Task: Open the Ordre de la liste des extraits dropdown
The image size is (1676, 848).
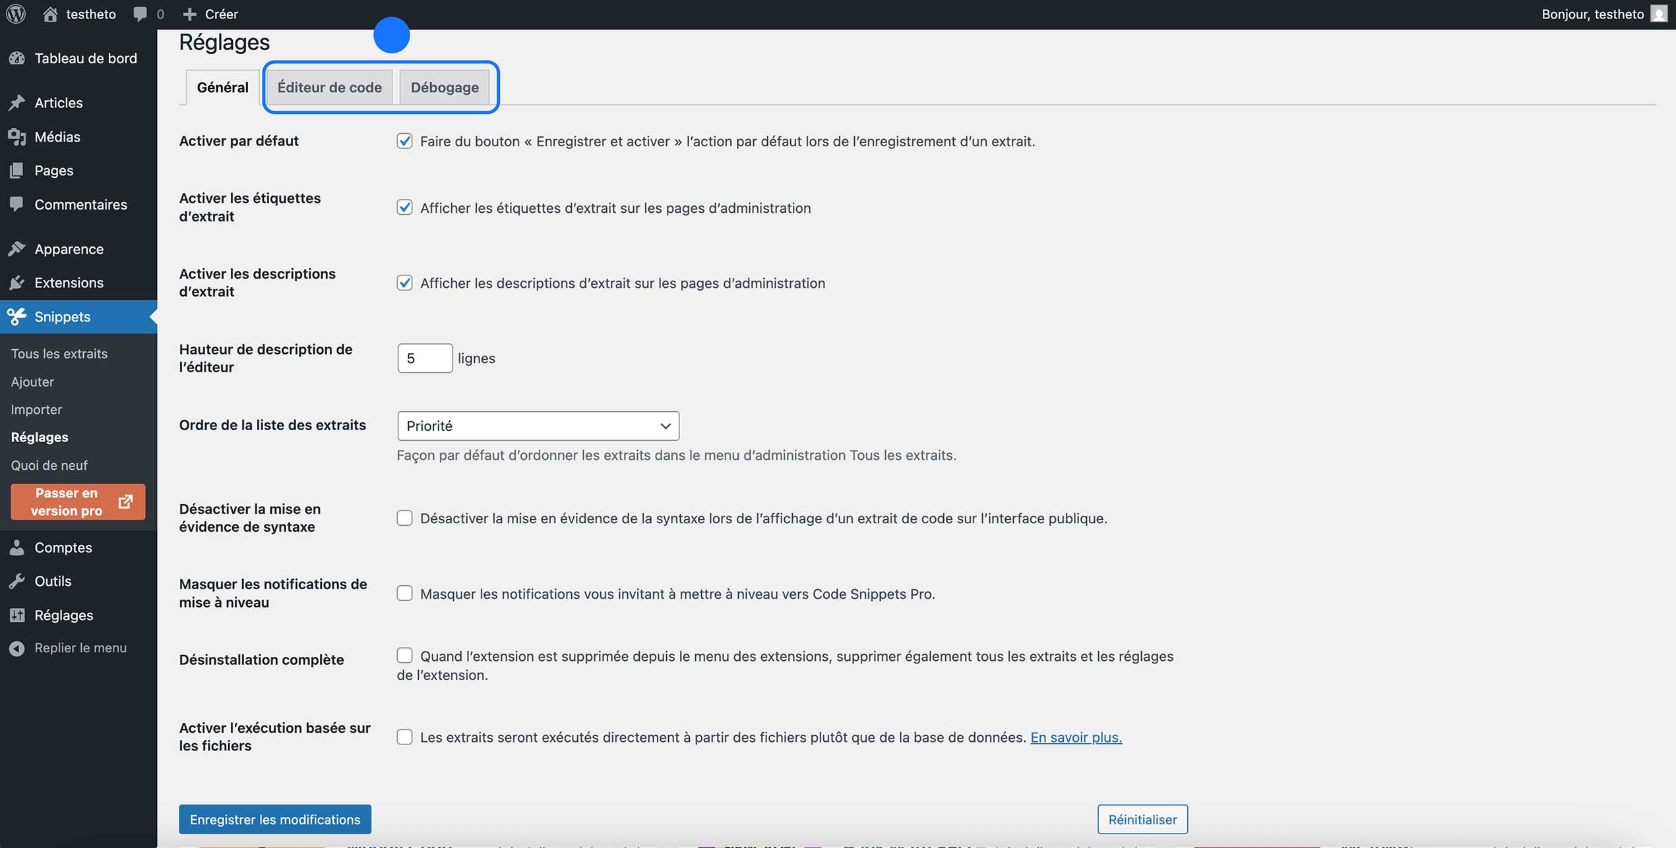Action: [537, 425]
